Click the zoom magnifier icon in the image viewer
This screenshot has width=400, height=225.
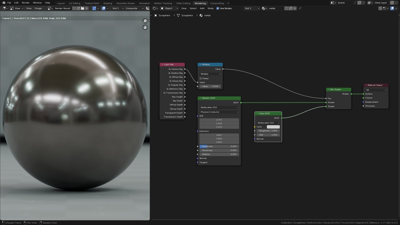point(145,21)
